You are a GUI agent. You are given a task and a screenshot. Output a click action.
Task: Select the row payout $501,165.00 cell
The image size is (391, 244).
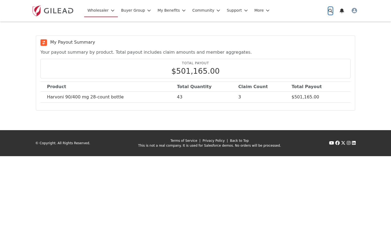click(x=305, y=97)
